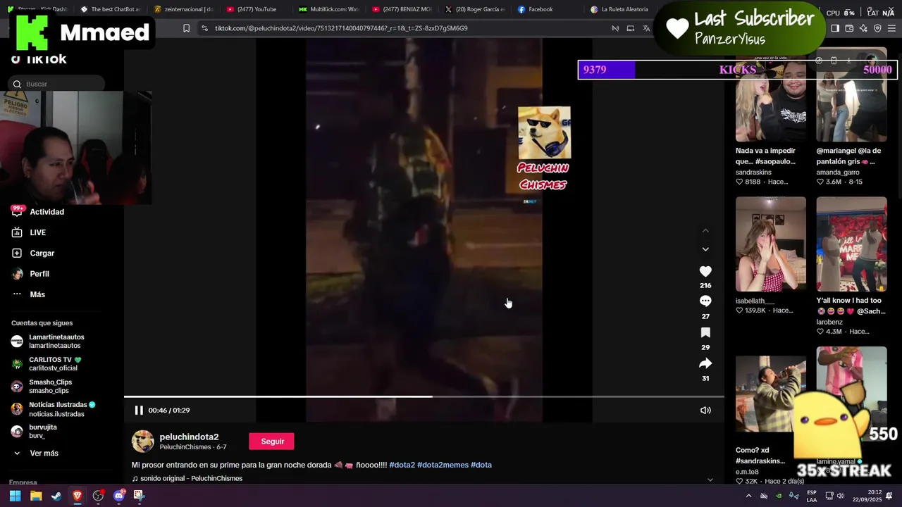Switch to the Roger García X tab
This screenshot has width=902, height=507.
(x=474, y=9)
